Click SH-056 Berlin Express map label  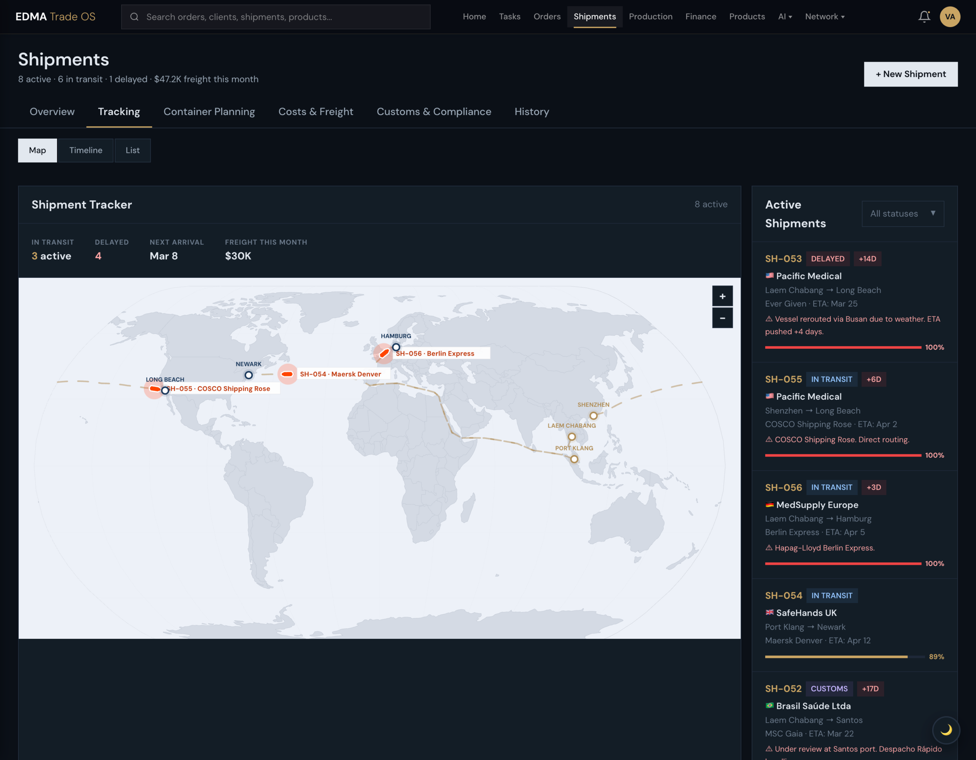click(441, 353)
